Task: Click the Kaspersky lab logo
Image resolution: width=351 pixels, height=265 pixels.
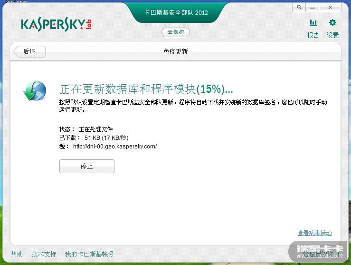Action: [x=56, y=24]
